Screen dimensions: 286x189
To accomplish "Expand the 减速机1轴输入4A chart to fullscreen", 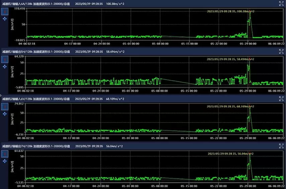I will click(x=281, y=3).
